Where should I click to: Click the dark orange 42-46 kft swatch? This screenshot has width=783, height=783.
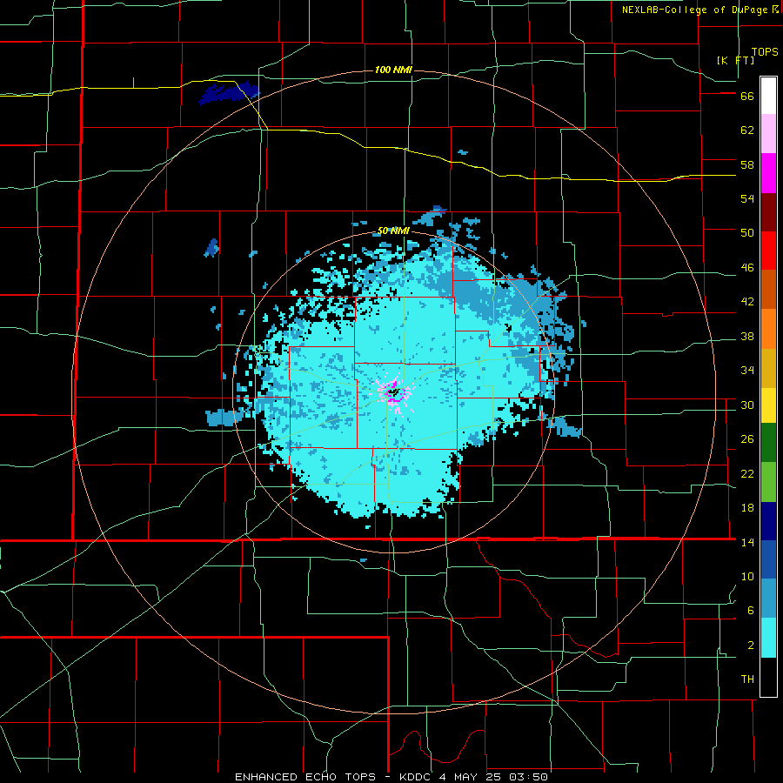click(x=768, y=289)
